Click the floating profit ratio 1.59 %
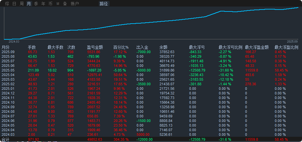Image resolution: width=302 pixels, height=142 pixels. (280, 75)
